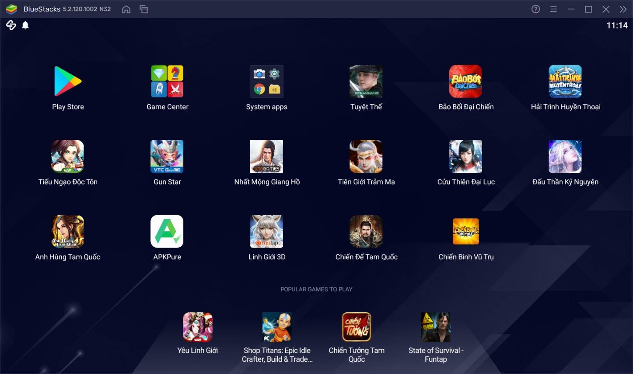Launch Chiến Binh Vũ Trụ
Image resolution: width=633 pixels, height=374 pixels.
pos(466,231)
